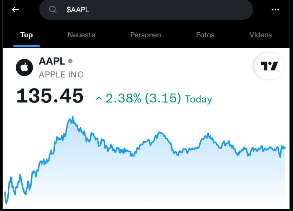The height and width of the screenshot is (211, 293).
Task: Click the AAPL ticker symbol heading
Action: (x=52, y=61)
